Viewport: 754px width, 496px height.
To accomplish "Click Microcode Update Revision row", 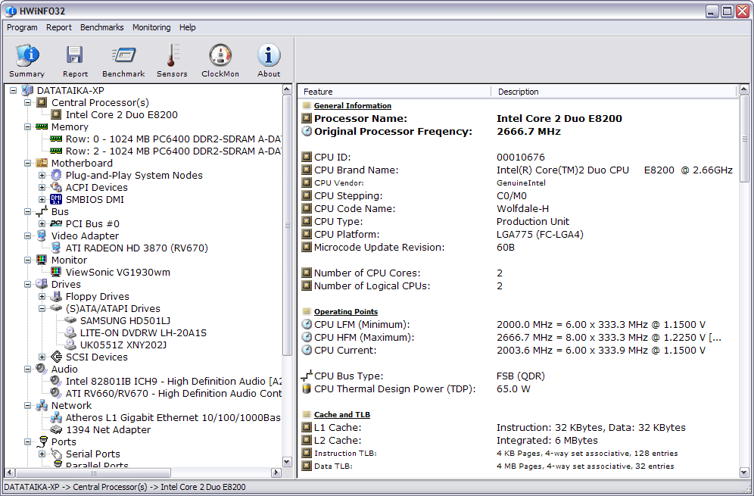I will tap(517, 248).
